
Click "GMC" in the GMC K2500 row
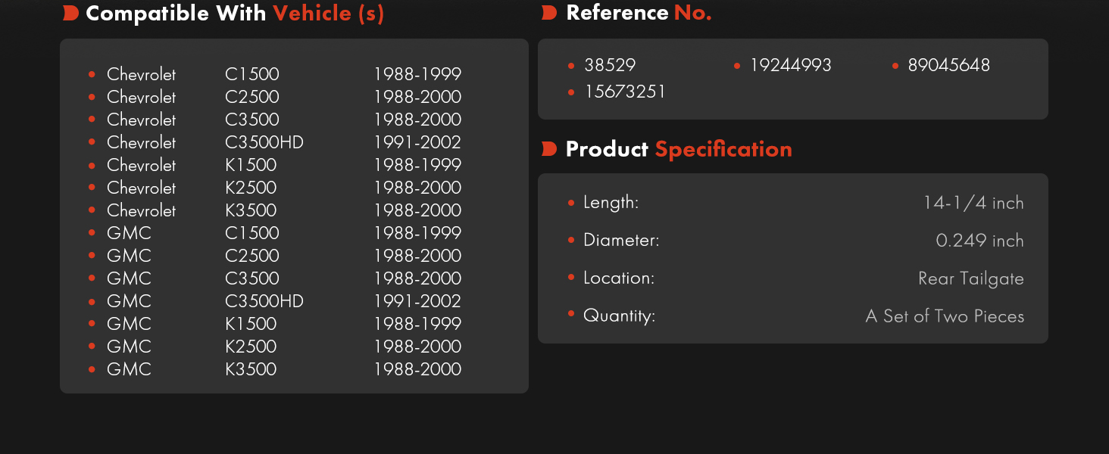(x=129, y=347)
